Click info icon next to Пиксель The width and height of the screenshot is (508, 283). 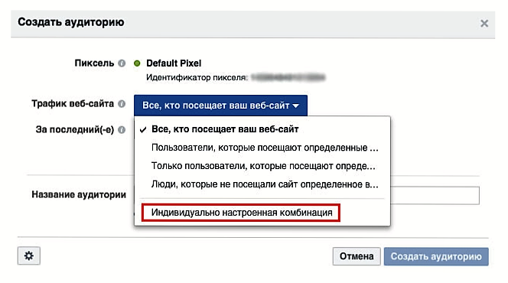(x=122, y=63)
